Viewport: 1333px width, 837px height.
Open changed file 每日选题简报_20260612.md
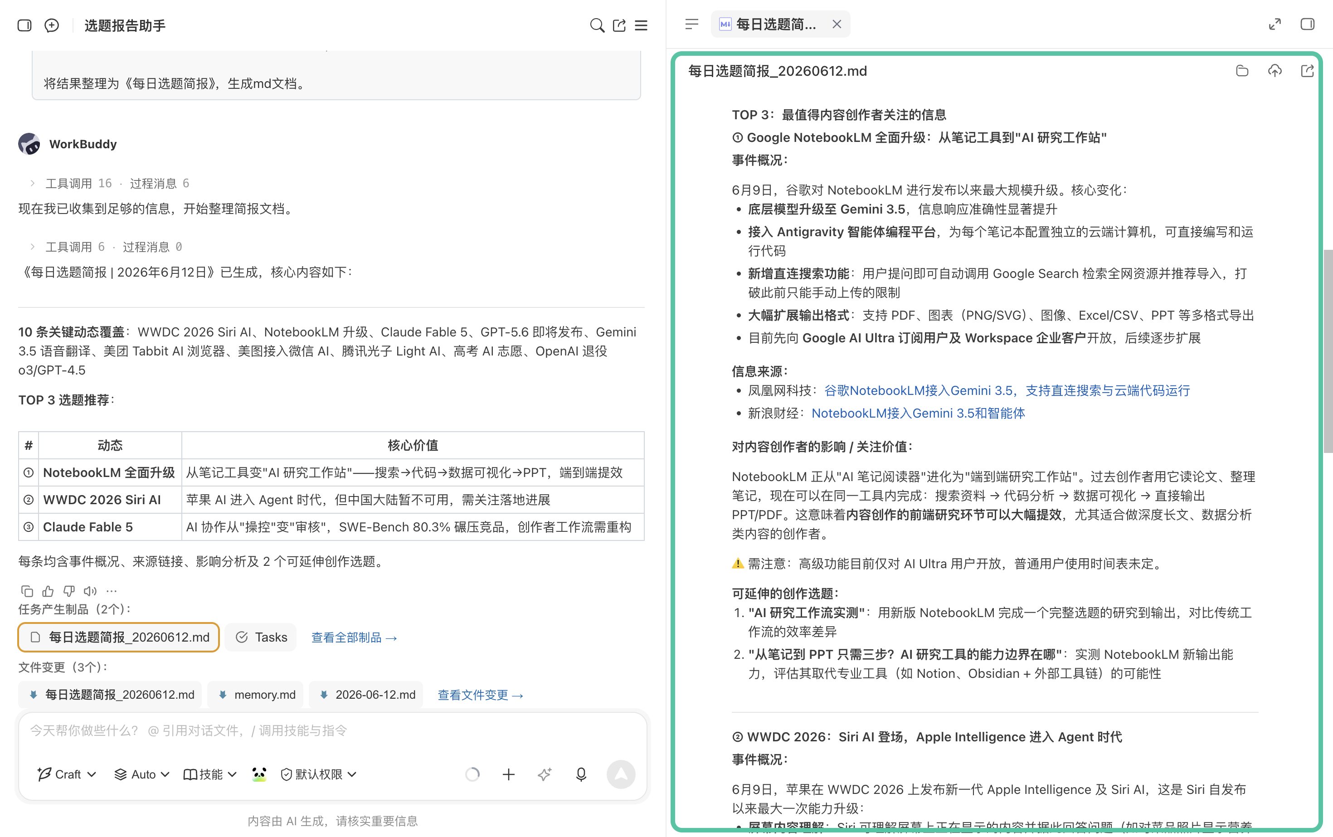tap(111, 695)
